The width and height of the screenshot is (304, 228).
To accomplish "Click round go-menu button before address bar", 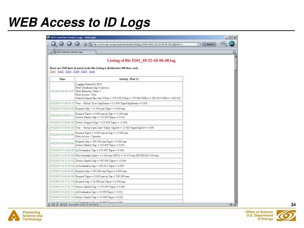I will click(x=85, y=44).
